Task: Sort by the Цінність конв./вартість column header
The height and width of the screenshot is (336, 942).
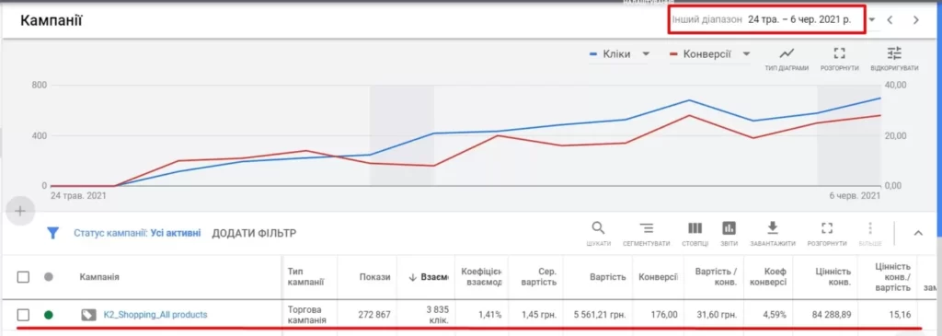Action: (x=892, y=277)
